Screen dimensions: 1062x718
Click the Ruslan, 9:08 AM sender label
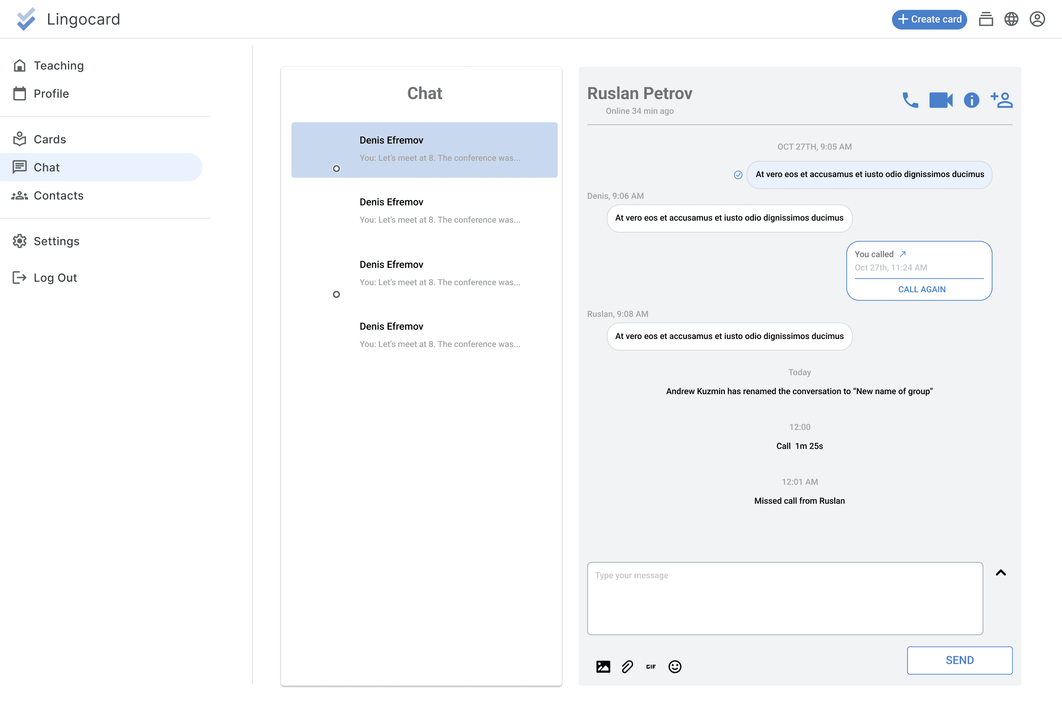pyautogui.click(x=617, y=314)
